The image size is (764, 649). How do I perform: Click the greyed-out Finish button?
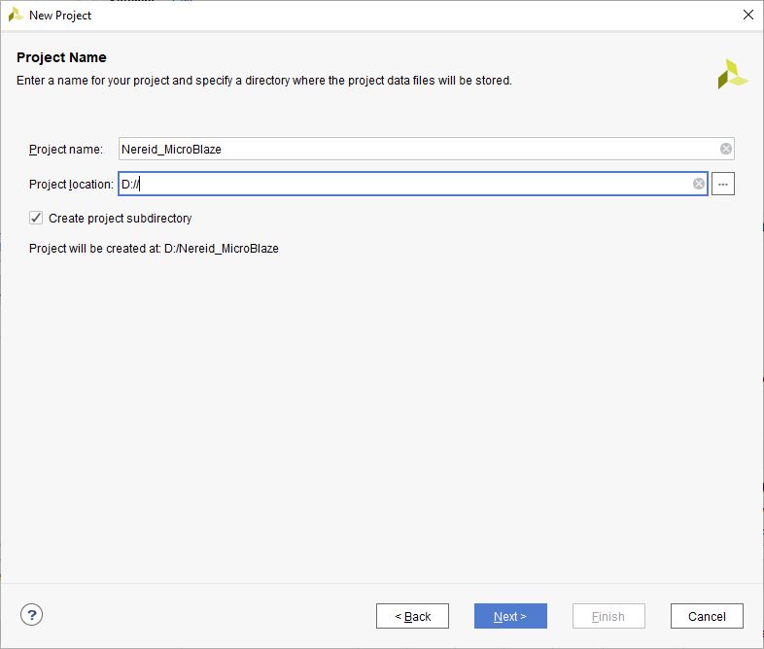[608, 616]
